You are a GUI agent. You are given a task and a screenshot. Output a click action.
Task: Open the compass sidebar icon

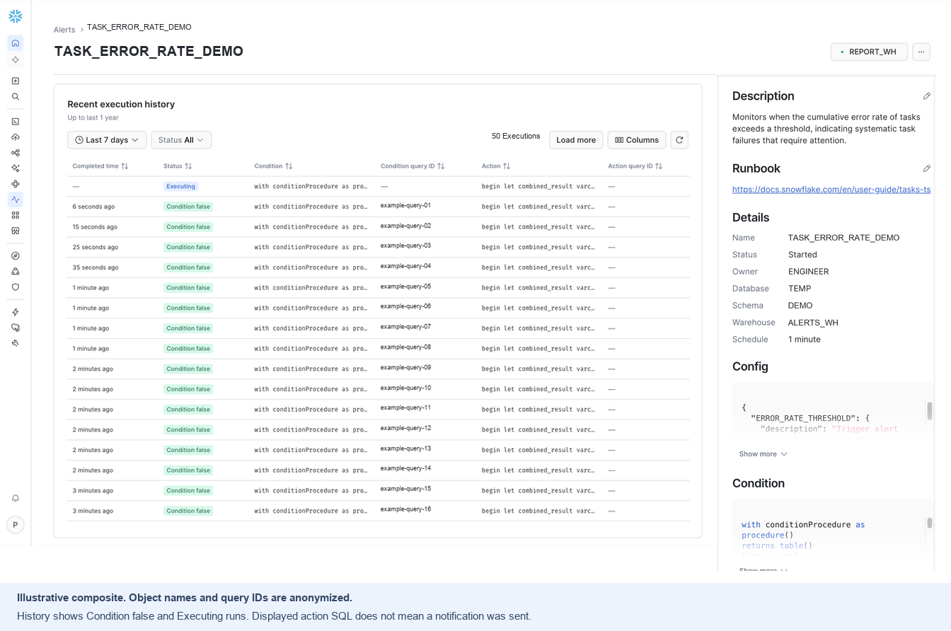coord(16,256)
